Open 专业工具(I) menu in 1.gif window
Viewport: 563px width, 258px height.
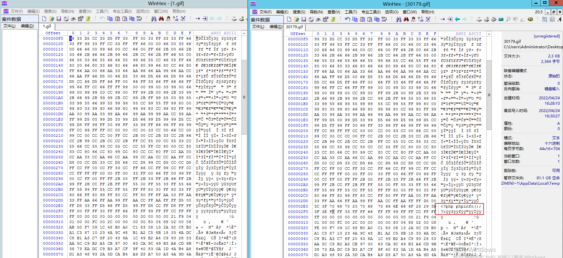tap(122, 11)
